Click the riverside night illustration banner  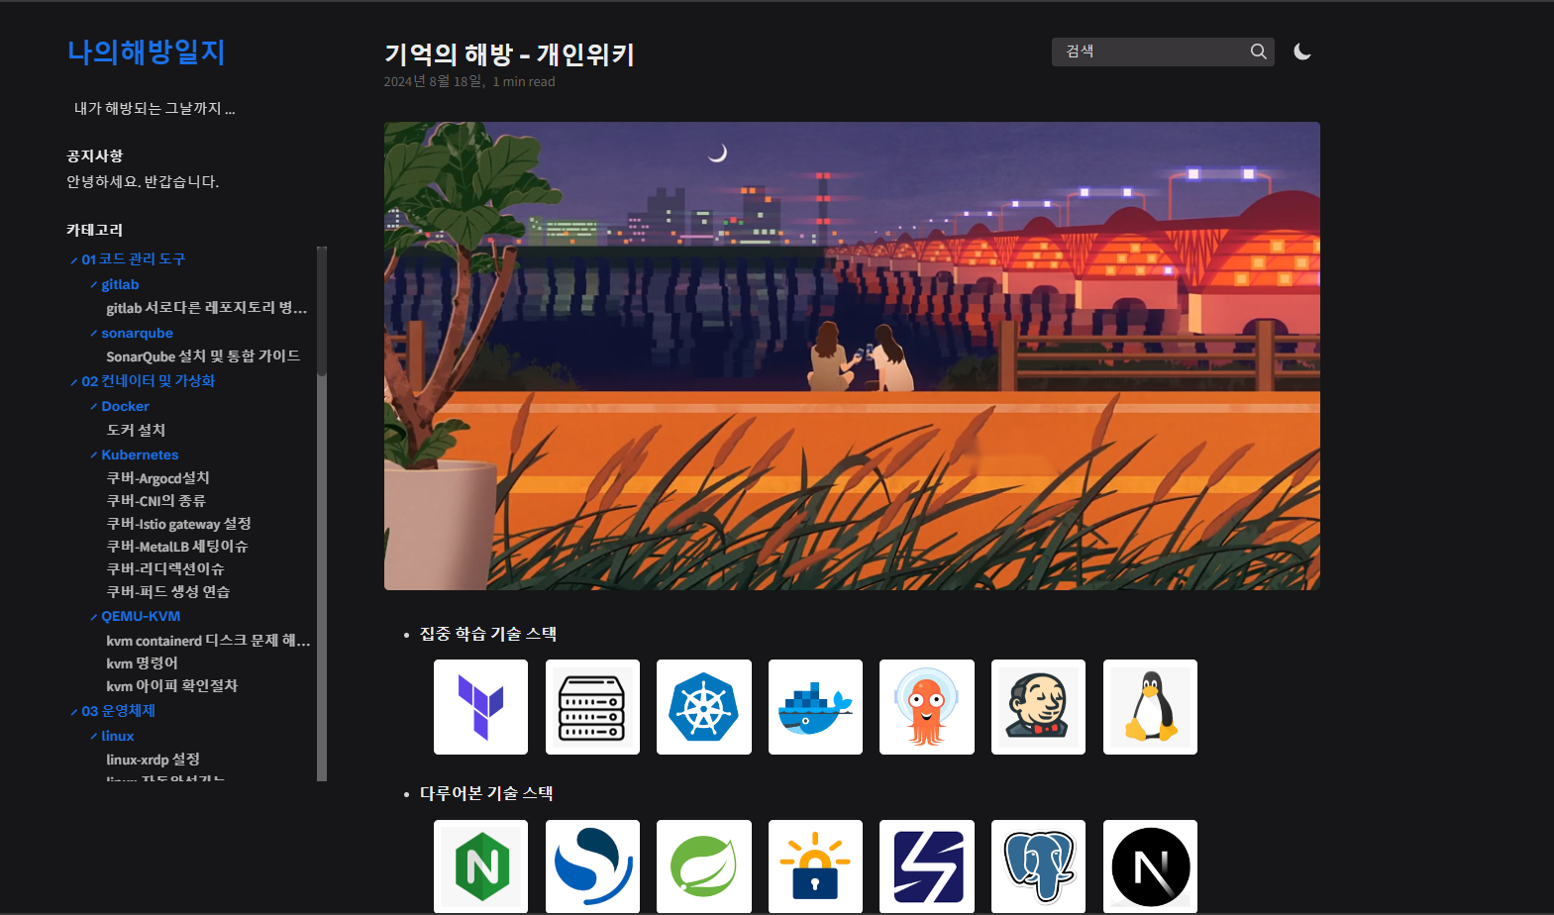[x=852, y=356]
